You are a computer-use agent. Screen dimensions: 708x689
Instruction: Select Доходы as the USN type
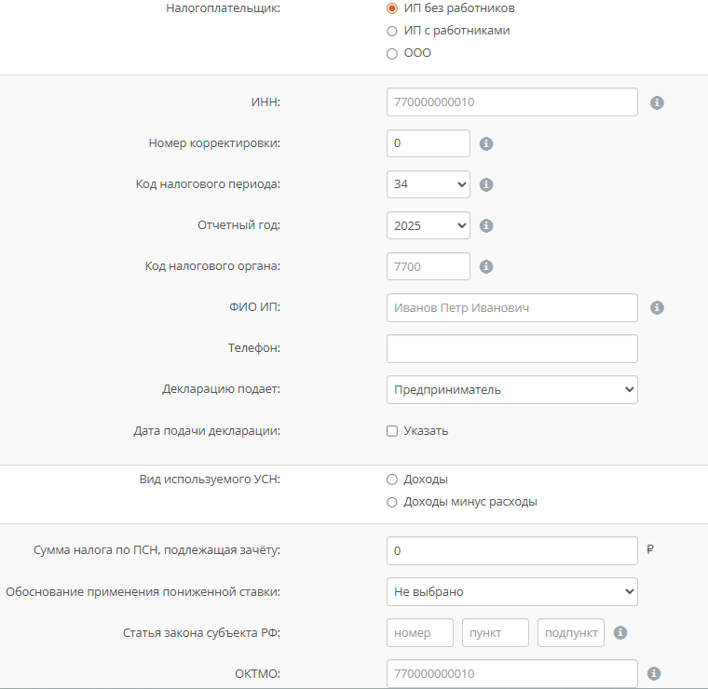pyautogui.click(x=392, y=480)
